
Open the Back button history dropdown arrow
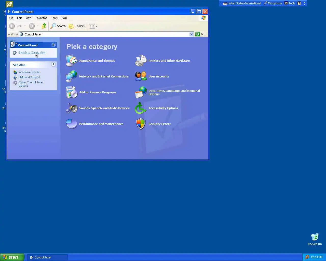pos(25,26)
